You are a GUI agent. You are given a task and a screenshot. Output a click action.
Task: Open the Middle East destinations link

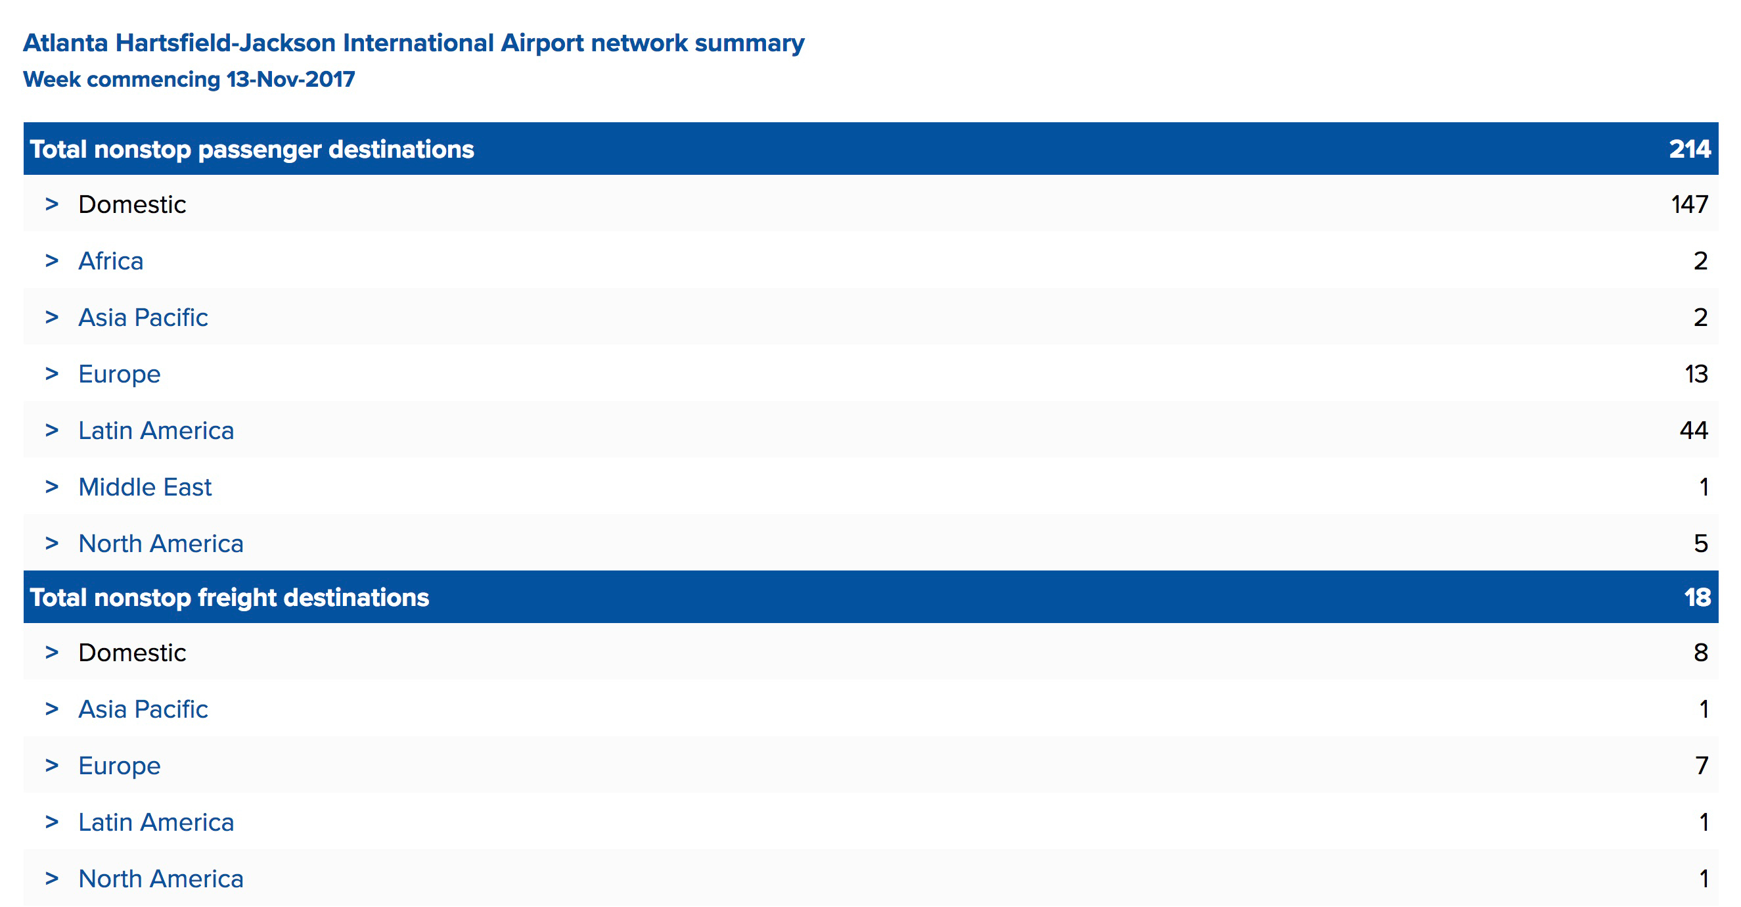pos(145,487)
